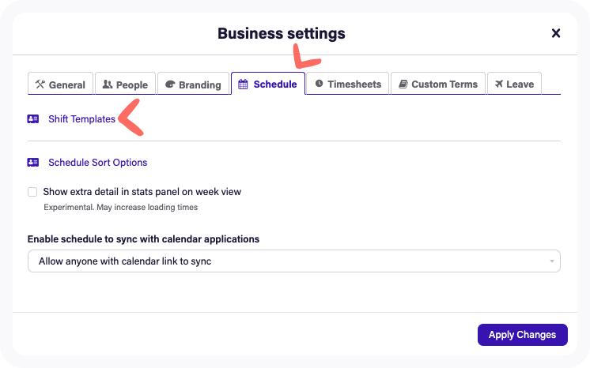Viewport: 590px width, 368px height.
Task: Open the Shift Templates link
Action: (x=81, y=119)
